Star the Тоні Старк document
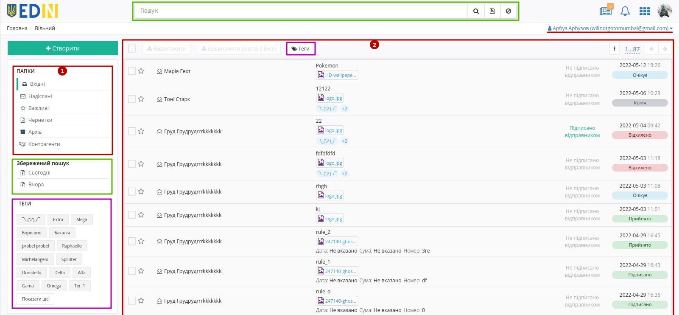 141,99
